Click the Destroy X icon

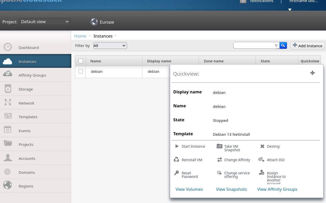pos(262,146)
